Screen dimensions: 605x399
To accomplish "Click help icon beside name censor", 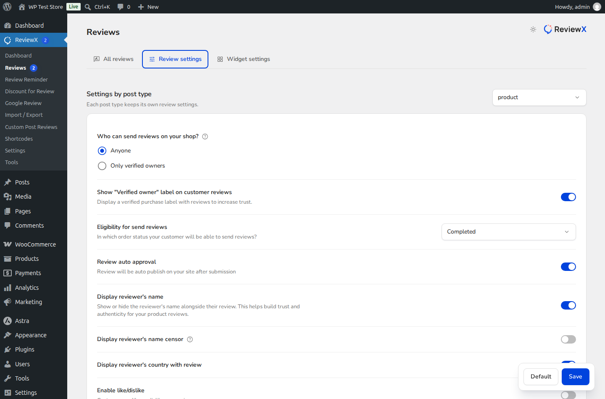I will 190,339.
